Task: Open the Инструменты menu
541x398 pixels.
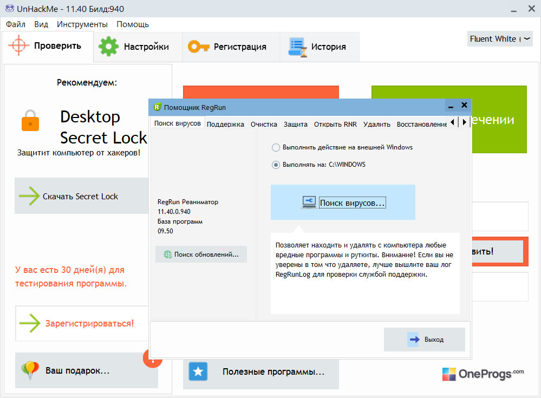Action: point(82,24)
